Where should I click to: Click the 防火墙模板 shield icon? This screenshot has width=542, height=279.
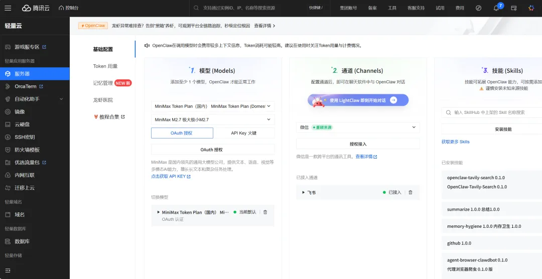(x=8, y=150)
